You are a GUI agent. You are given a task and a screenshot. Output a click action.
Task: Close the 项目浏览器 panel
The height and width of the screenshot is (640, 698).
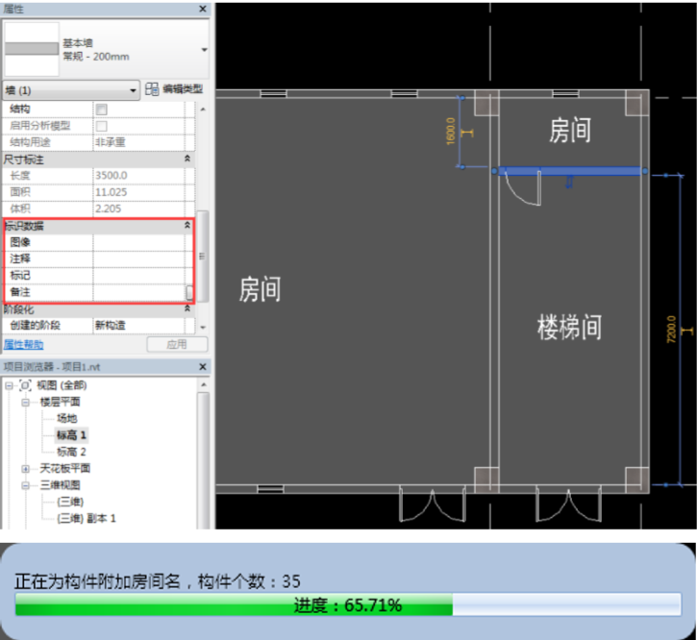coord(203,367)
